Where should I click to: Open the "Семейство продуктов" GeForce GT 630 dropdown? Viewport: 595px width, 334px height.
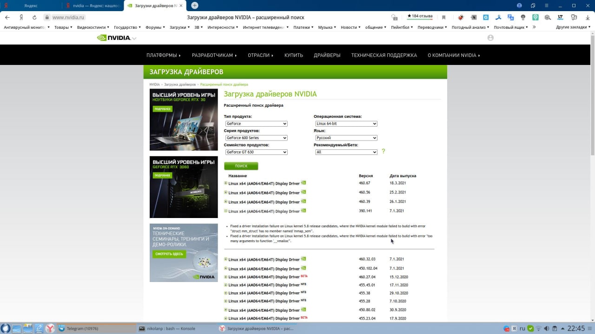(x=256, y=152)
